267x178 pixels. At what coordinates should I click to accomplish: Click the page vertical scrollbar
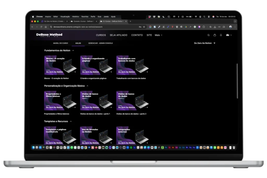tap(237, 81)
